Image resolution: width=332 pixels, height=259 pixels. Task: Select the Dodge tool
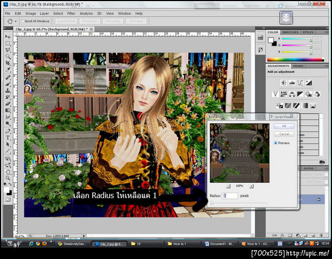(8, 123)
